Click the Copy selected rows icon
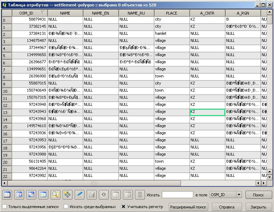The image size is (274, 212). (43, 195)
